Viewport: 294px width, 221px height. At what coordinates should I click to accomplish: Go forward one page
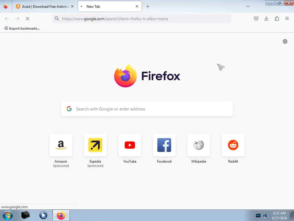17,19
